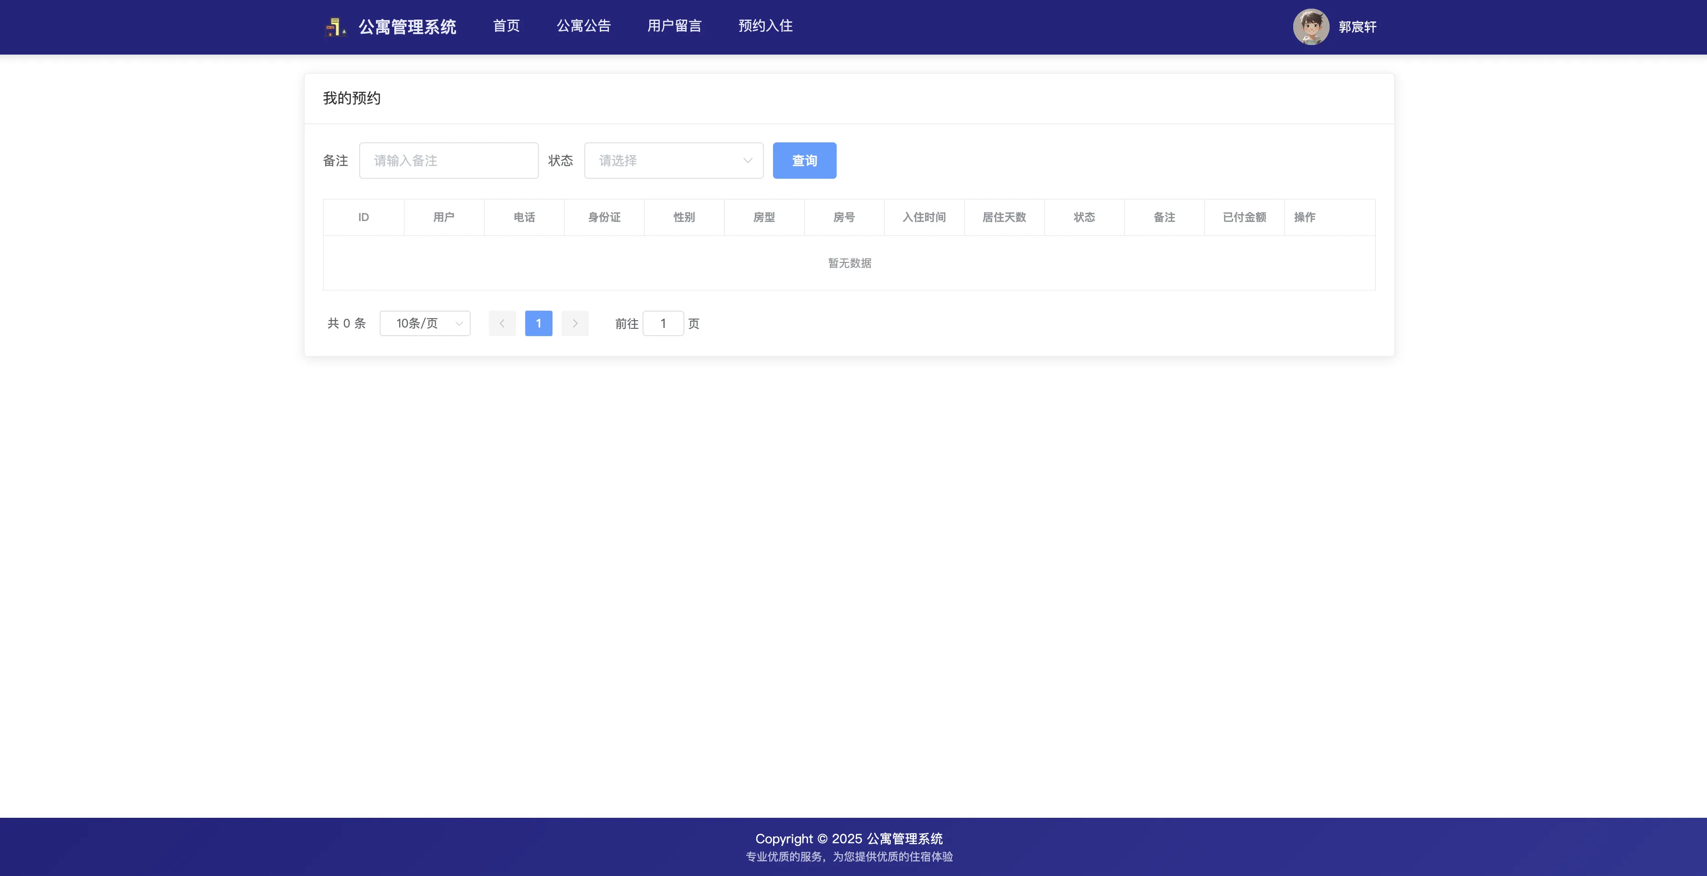Open the 首页 menu item
This screenshot has width=1707, height=876.
click(506, 26)
